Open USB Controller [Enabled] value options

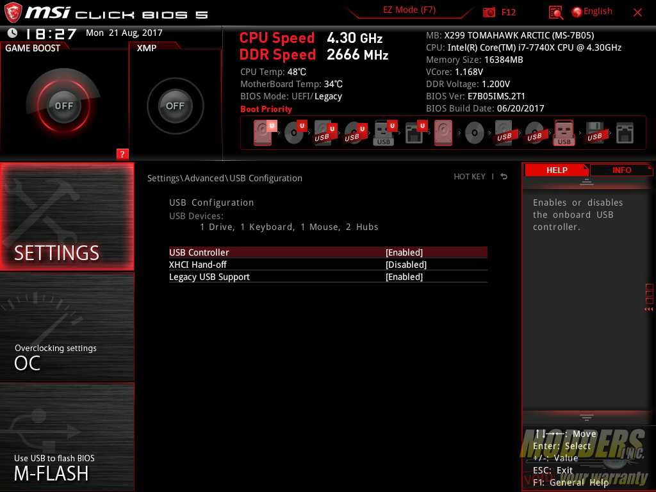pyautogui.click(x=404, y=252)
